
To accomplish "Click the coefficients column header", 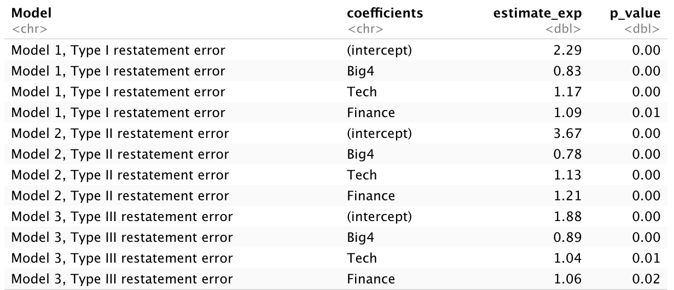I will [x=385, y=13].
